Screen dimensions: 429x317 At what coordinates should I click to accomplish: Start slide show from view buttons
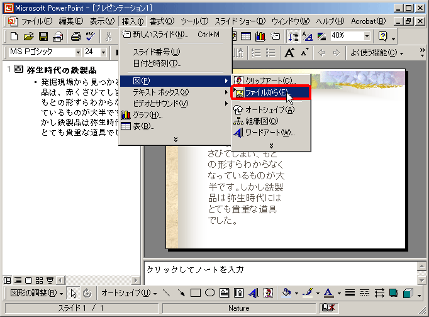click(x=50, y=281)
